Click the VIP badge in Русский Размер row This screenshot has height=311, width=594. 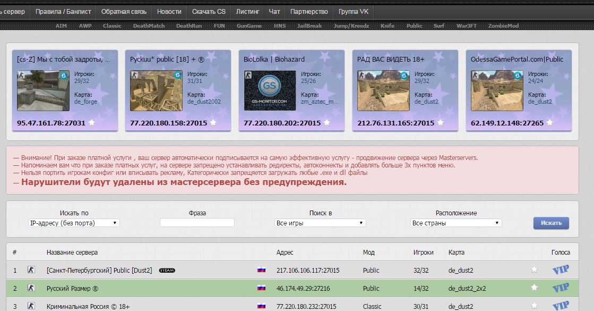coord(561,288)
